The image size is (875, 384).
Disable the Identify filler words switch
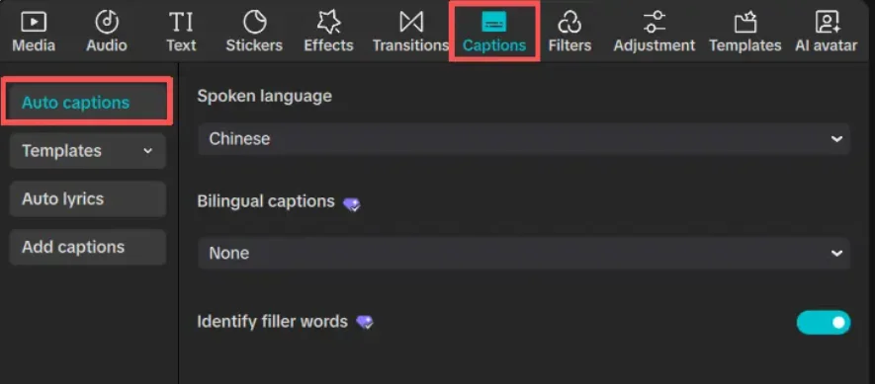click(x=824, y=322)
